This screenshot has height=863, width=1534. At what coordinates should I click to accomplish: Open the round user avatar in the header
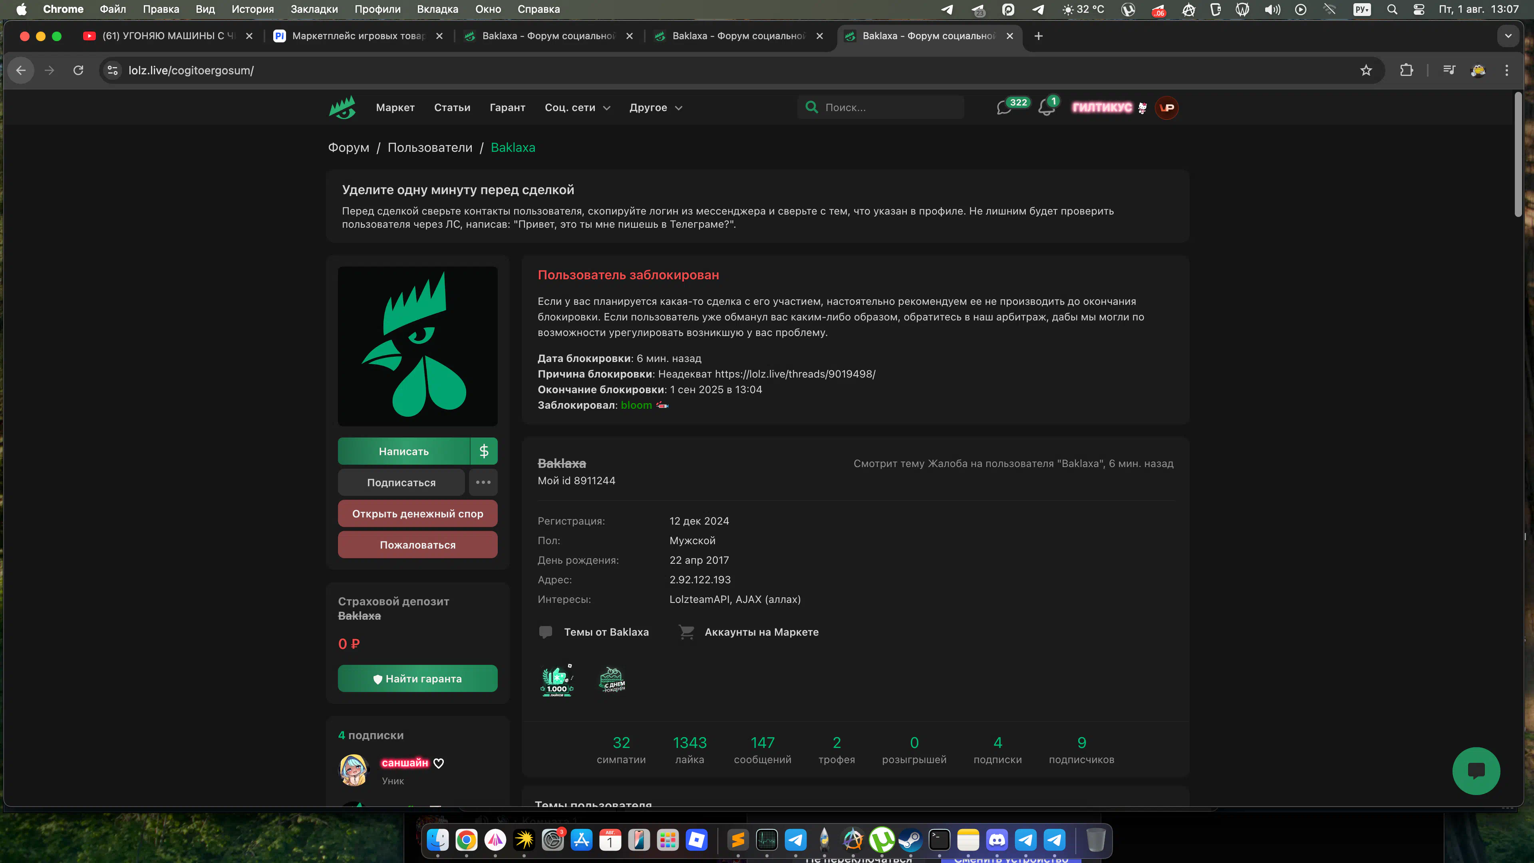(x=1166, y=108)
